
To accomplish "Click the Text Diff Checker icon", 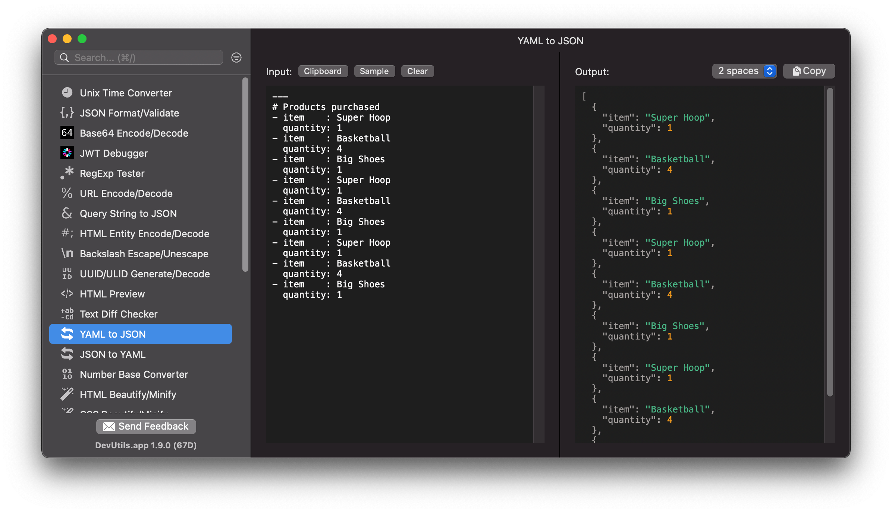I will [67, 314].
